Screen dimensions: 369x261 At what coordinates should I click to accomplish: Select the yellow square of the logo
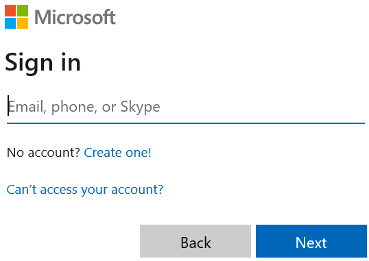point(23,23)
